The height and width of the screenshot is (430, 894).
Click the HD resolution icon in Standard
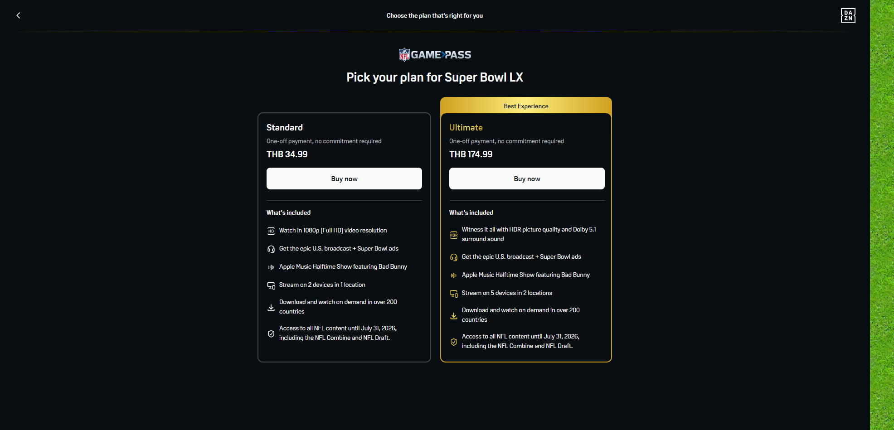271,231
